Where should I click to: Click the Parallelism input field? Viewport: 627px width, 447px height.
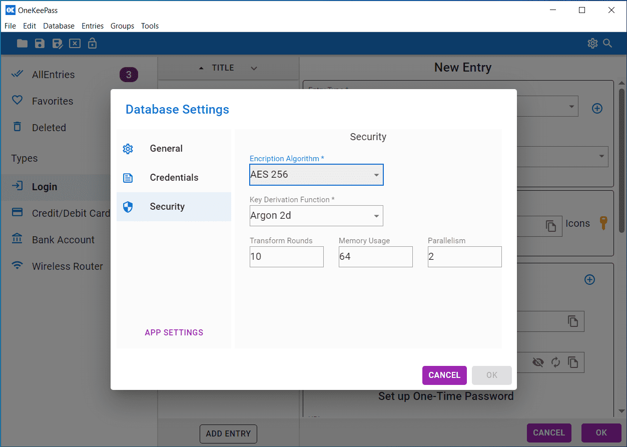coord(464,257)
